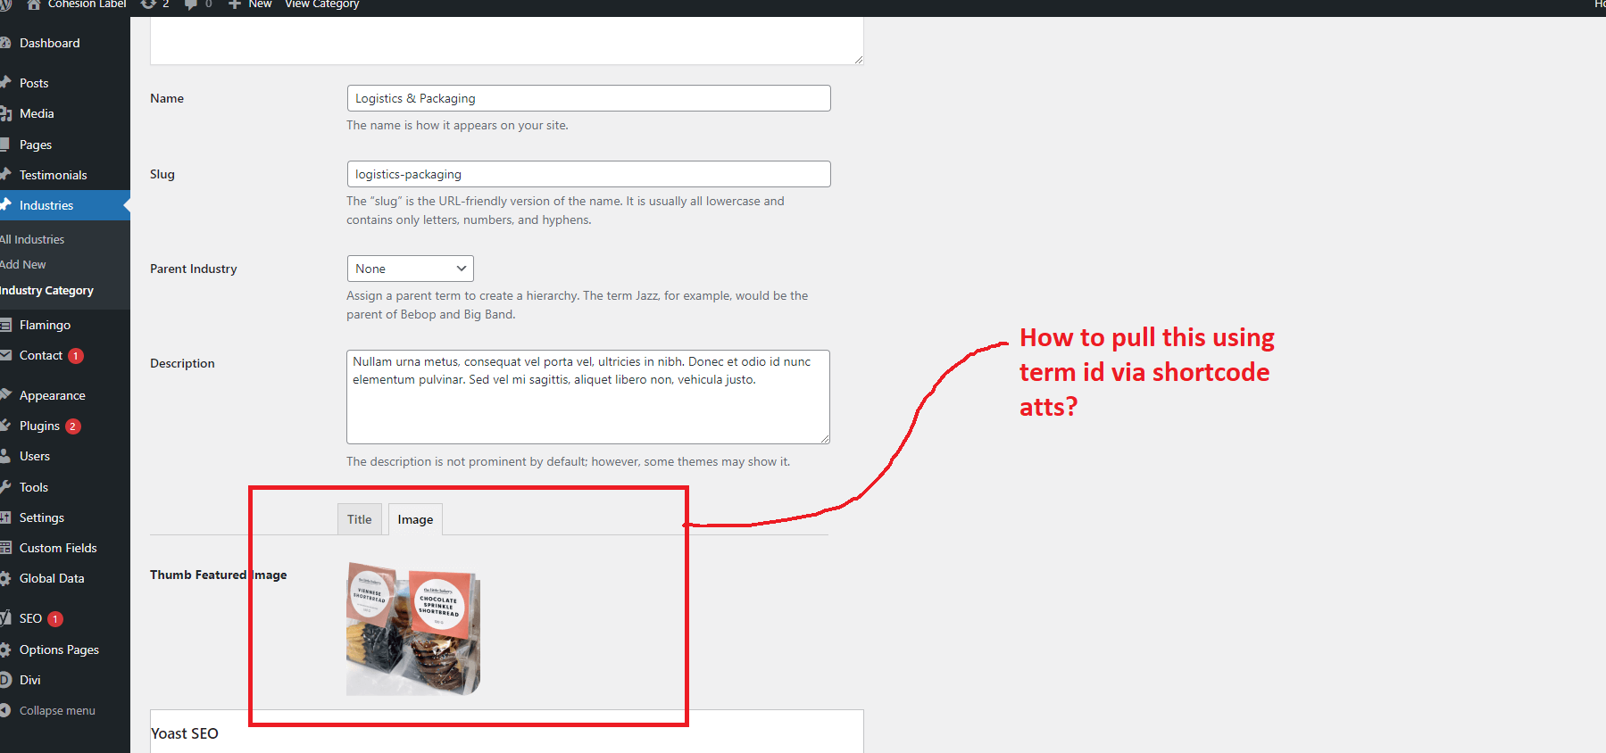This screenshot has height=753, width=1606.
Task: Open Industry Category submenu link
Action: pyautogui.click(x=46, y=290)
